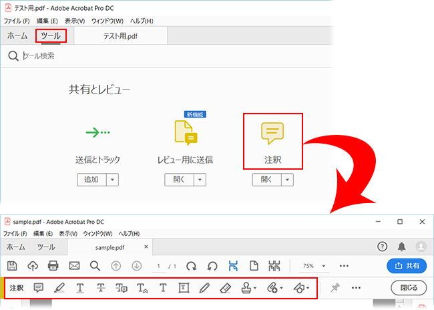Open the 75% zoom level dropdown

323,266
